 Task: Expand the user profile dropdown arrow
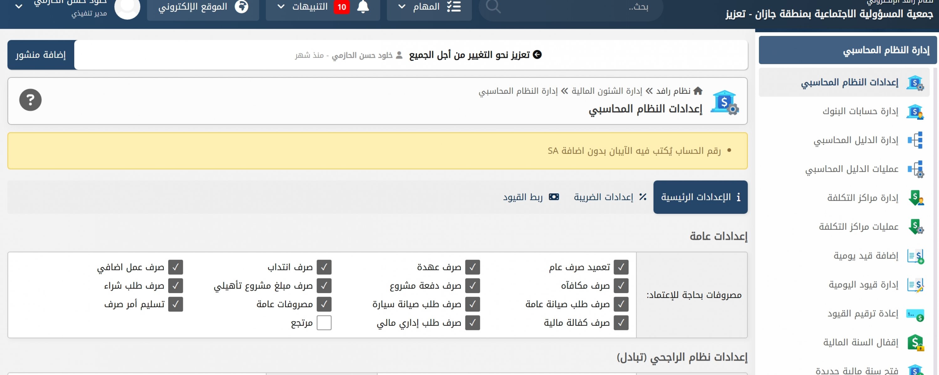pos(18,7)
